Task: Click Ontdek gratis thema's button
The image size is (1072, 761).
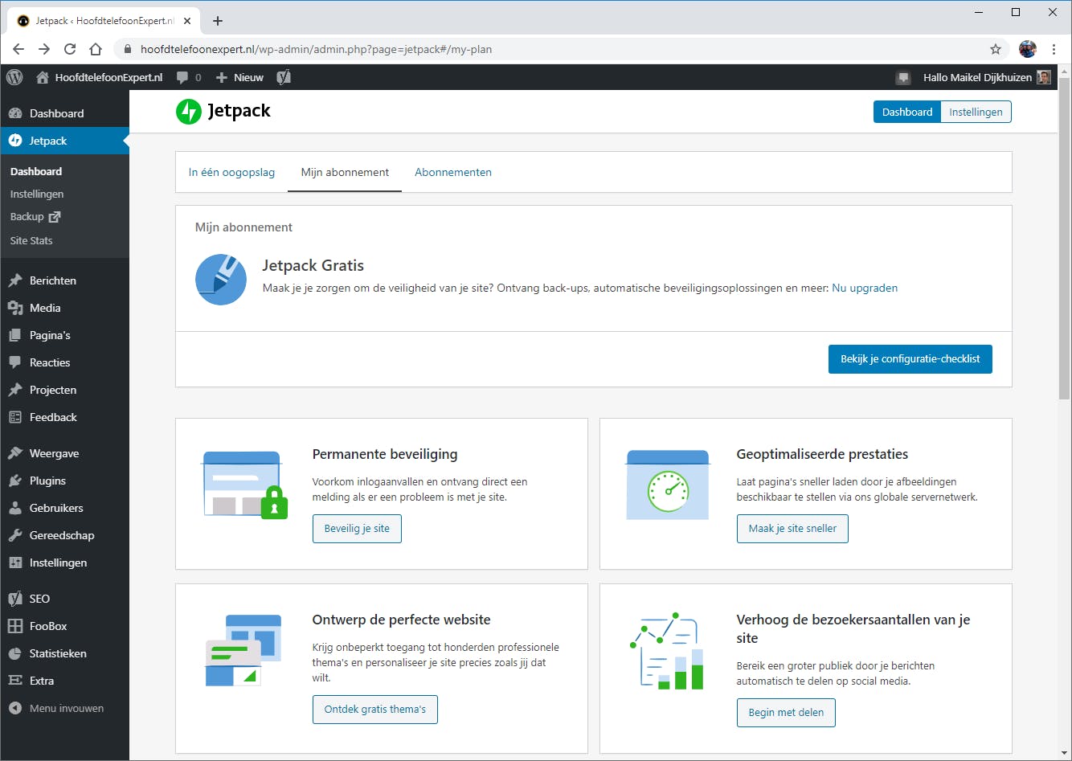Action: 375,710
